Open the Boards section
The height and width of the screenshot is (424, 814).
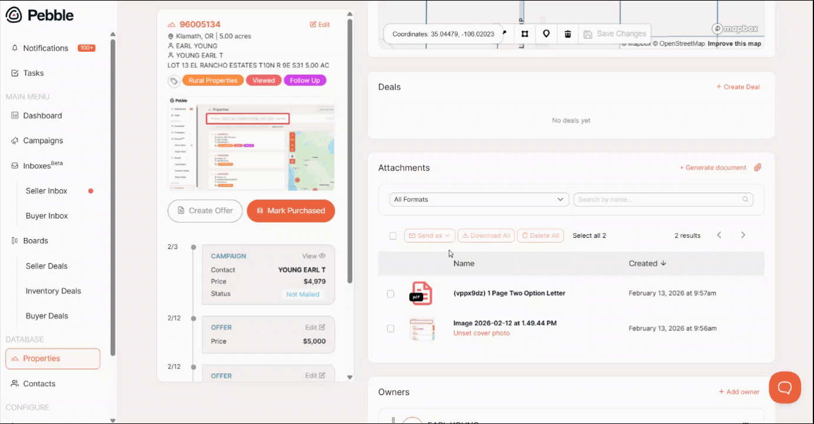[35, 241]
